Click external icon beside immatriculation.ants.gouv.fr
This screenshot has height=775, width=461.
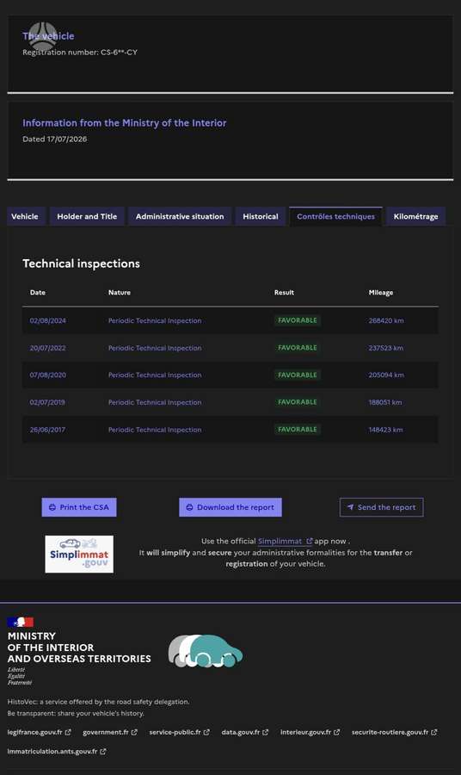[103, 751]
